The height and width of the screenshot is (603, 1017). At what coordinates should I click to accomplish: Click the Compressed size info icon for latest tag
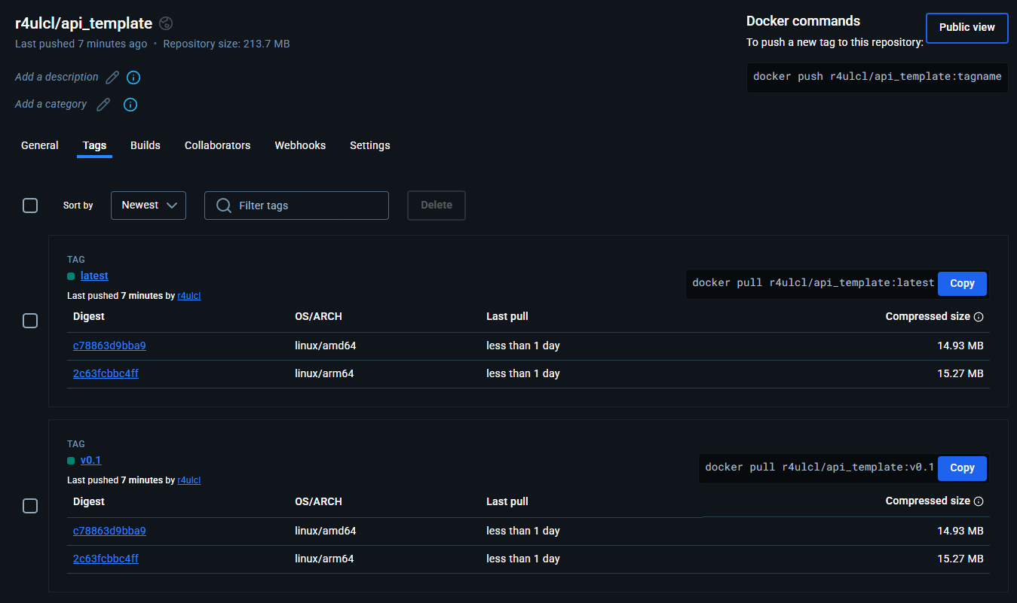click(x=978, y=316)
